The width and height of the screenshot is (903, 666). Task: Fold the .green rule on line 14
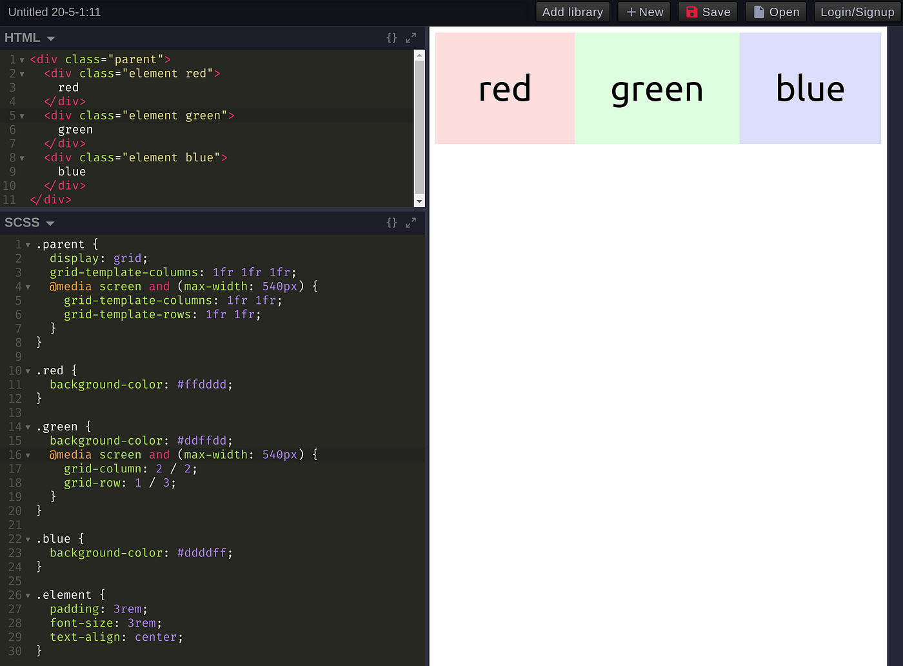[x=28, y=427]
